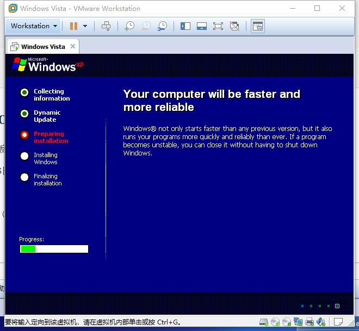
Task: Click the Ctrl+G hint text in status bar
Action: point(92,322)
